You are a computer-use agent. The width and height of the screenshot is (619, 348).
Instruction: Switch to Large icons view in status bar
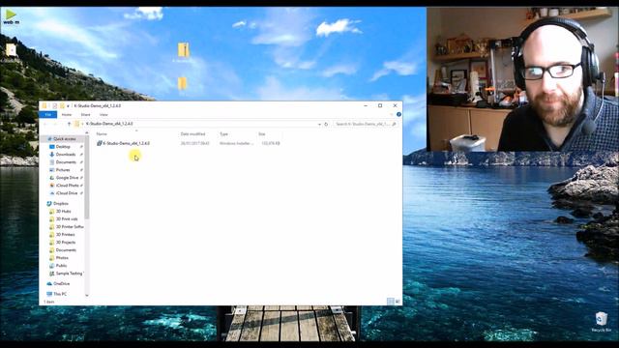pyautogui.click(x=398, y=302)
